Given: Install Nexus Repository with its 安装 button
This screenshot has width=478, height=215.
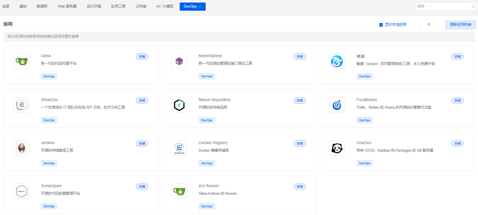Looking at the screenshot, I should pyautogui.click(x=300, y=100).
